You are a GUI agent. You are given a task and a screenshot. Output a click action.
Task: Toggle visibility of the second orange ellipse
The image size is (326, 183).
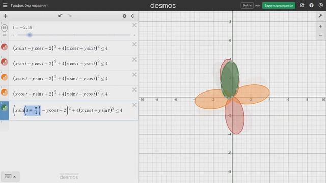click(x=5, y=93)
